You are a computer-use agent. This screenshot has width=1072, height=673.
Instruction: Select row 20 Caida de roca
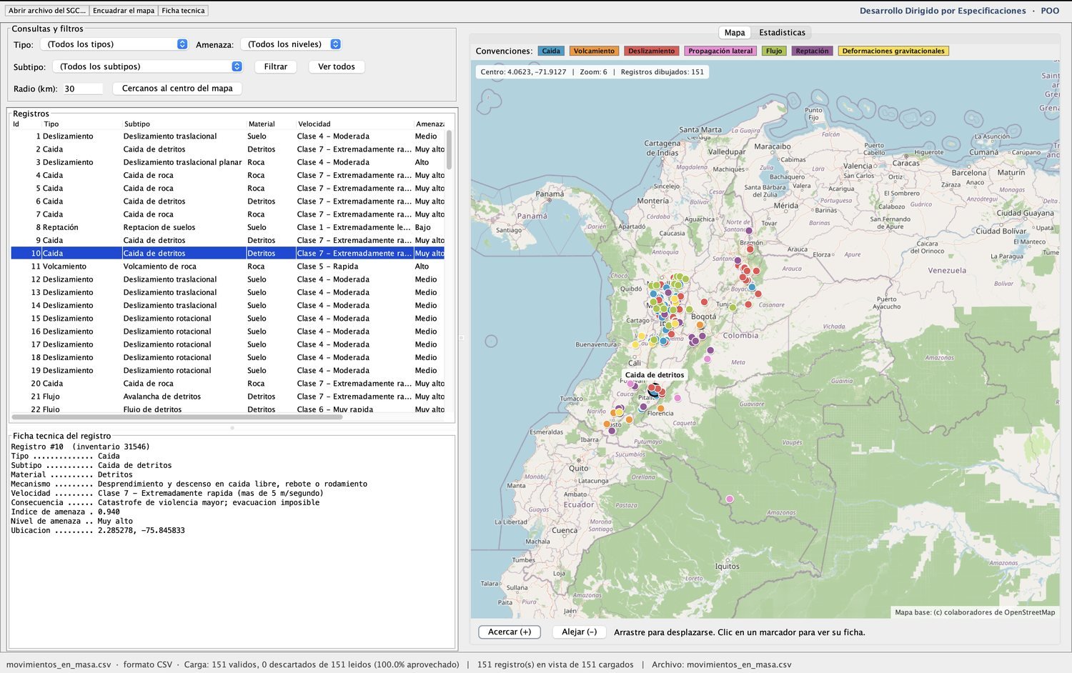point(228,384)
